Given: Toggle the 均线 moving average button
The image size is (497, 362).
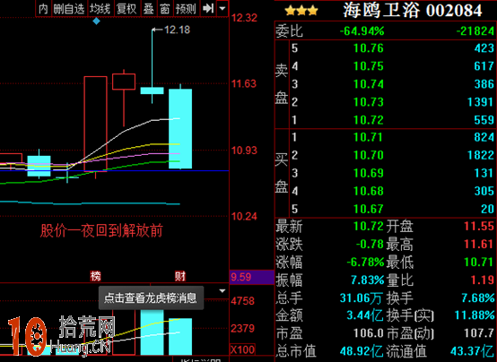Looking at the screenshot, I should (100, 9).
